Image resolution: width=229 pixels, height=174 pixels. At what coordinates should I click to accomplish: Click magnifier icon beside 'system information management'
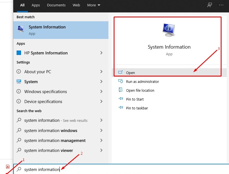tap(19, 140)
